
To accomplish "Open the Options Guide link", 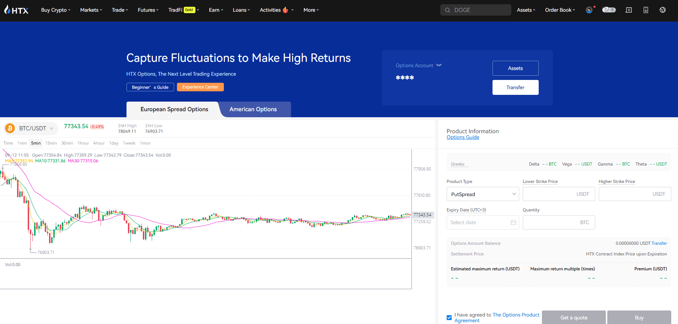I will 463,137.
